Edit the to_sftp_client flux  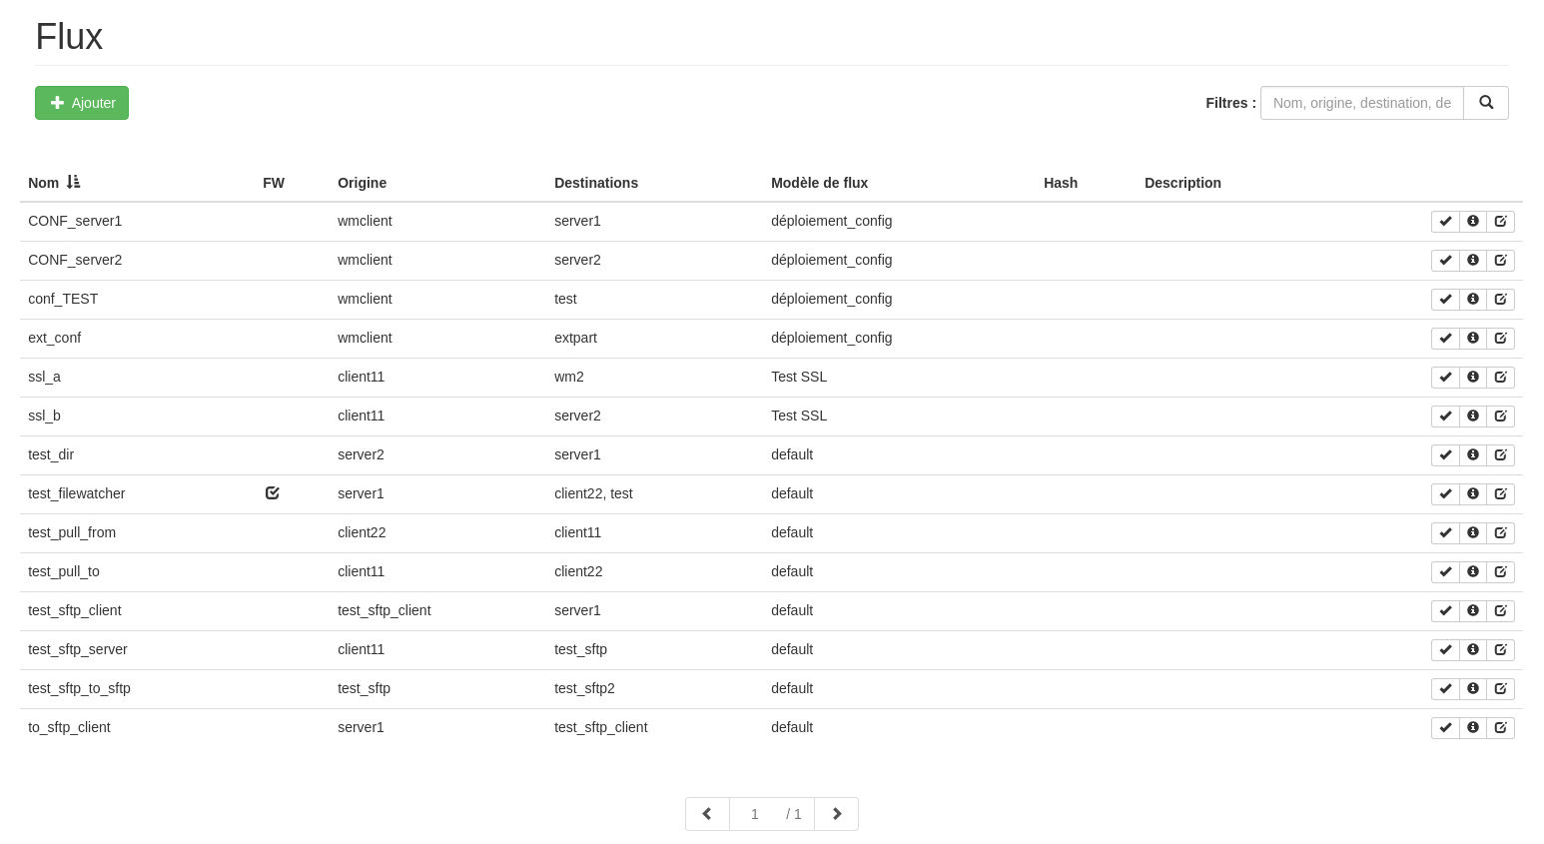coord(1501,728)
